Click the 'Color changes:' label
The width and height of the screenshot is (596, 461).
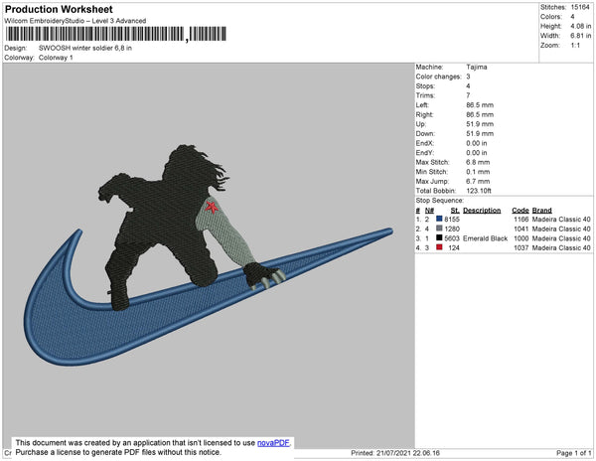[438, 77]
